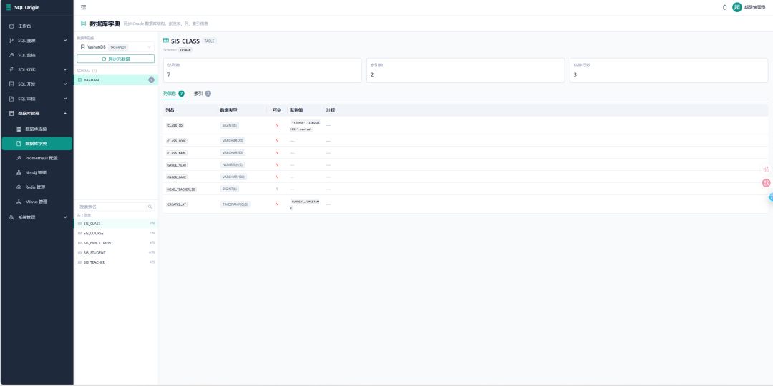
Task: Expand the 系统管理 submenu chevron
Action: [x=65, y=217]
